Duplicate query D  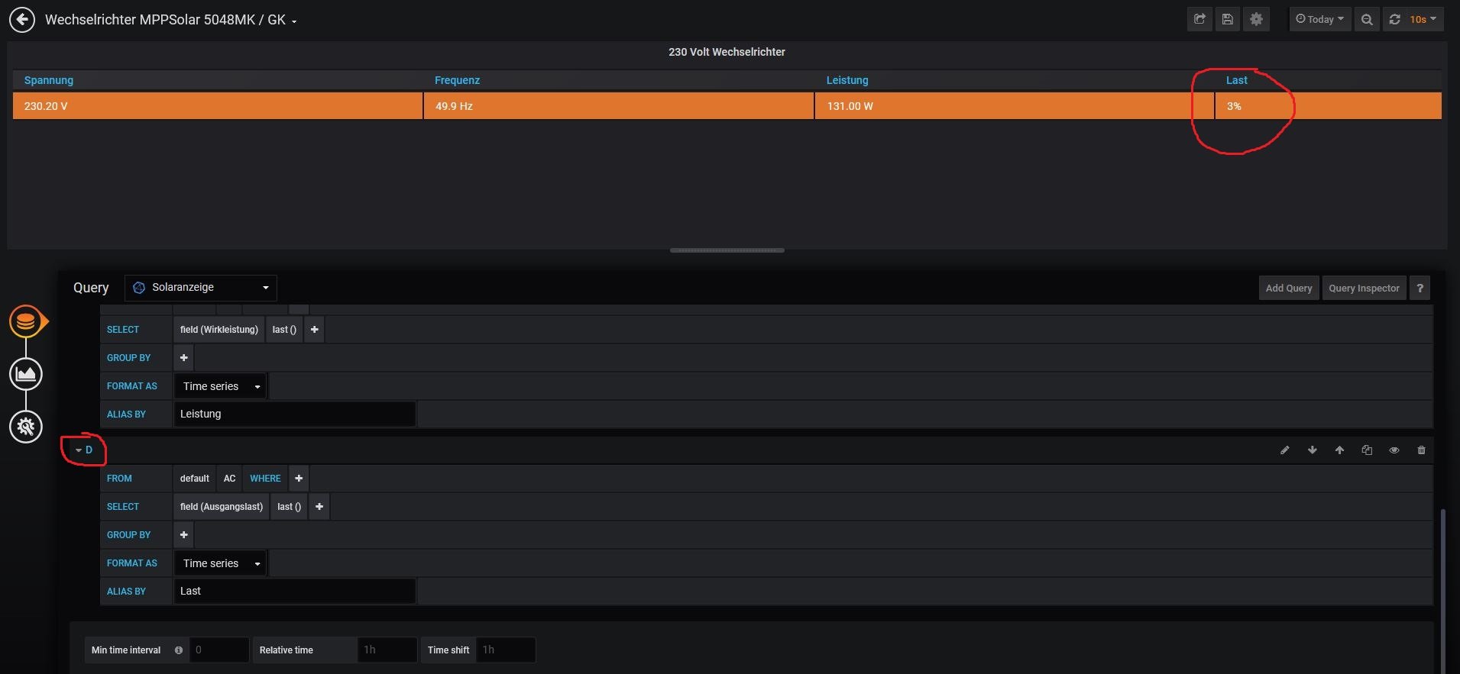pos(1367,450)
